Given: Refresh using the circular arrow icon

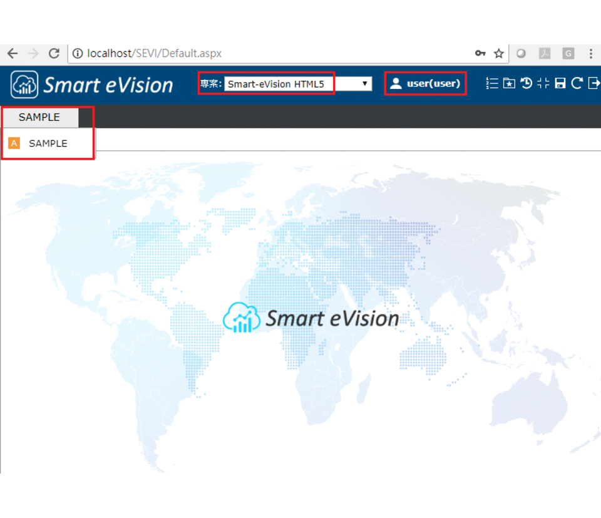Looking at the screenshot, I should (x=577, y=83).
